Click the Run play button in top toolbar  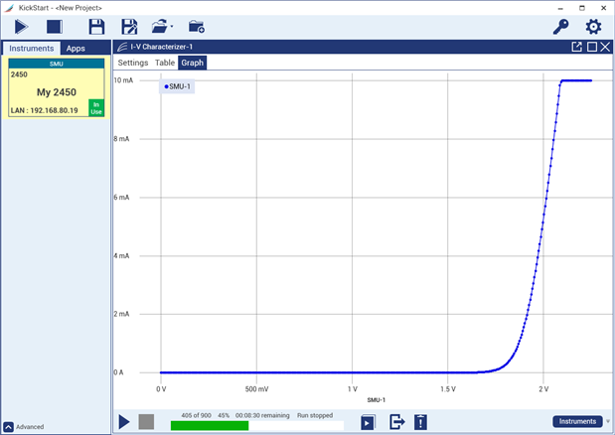(21, 27)
